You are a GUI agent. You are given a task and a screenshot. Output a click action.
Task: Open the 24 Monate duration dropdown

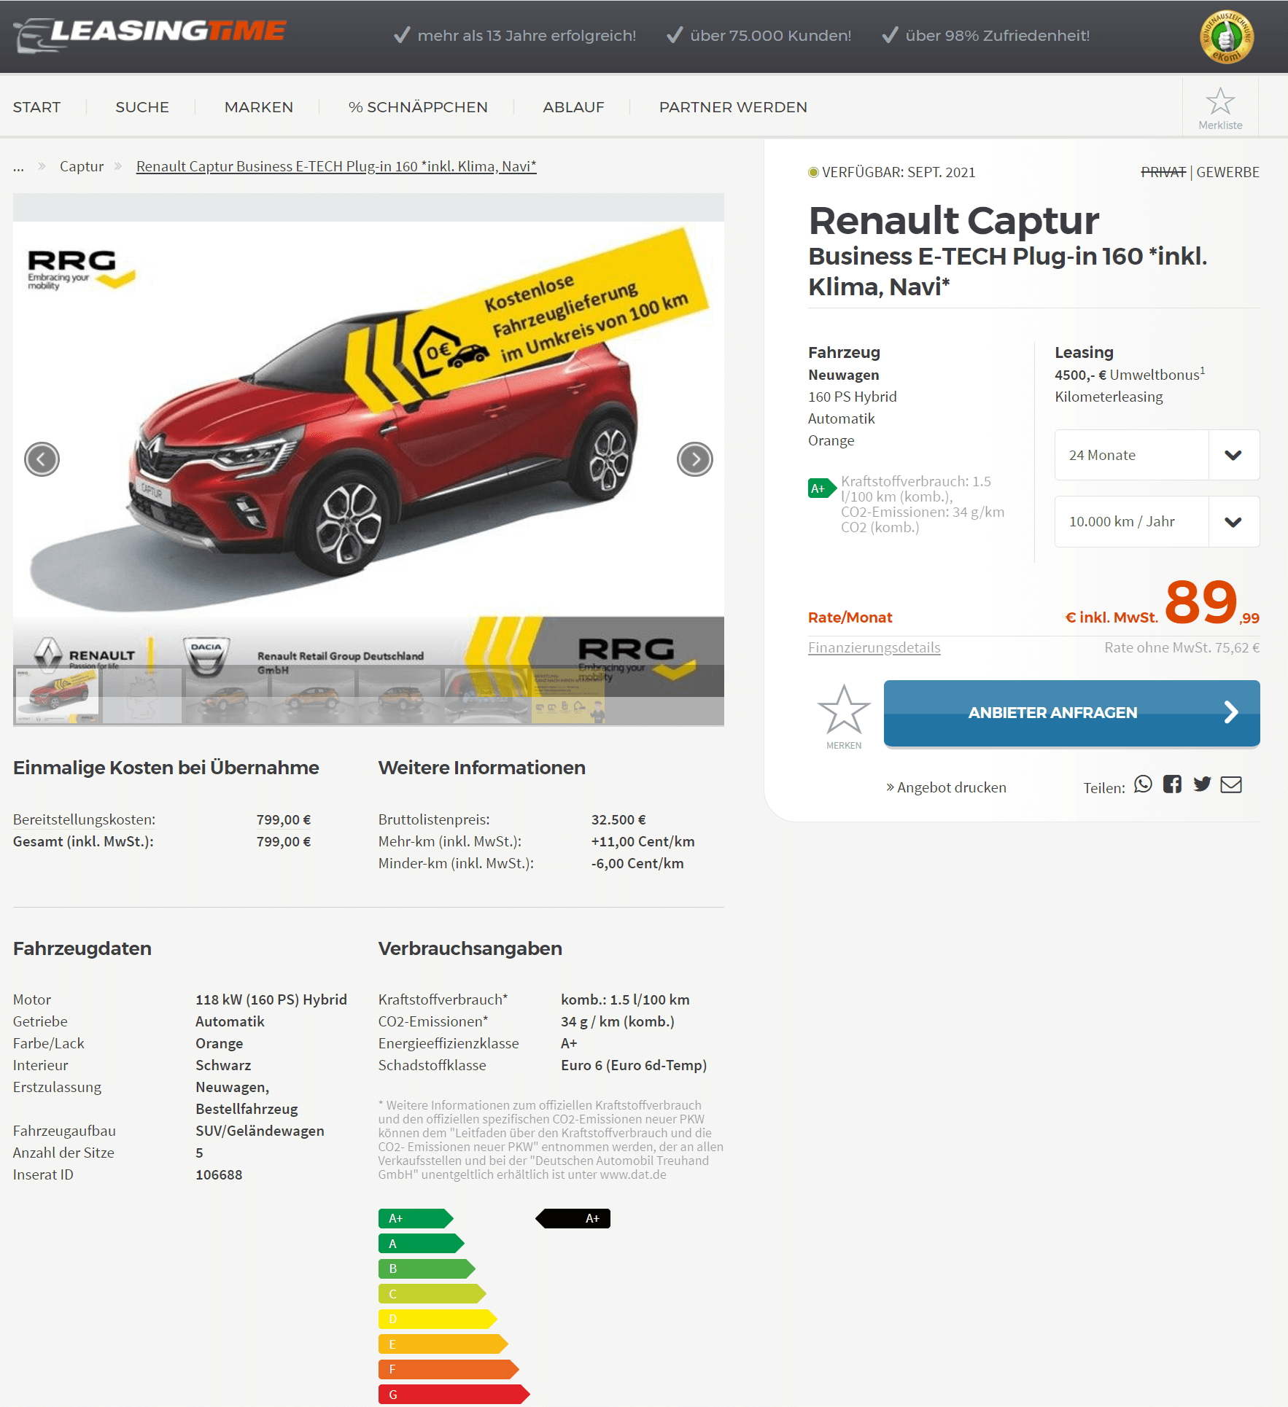(1157, 455)
